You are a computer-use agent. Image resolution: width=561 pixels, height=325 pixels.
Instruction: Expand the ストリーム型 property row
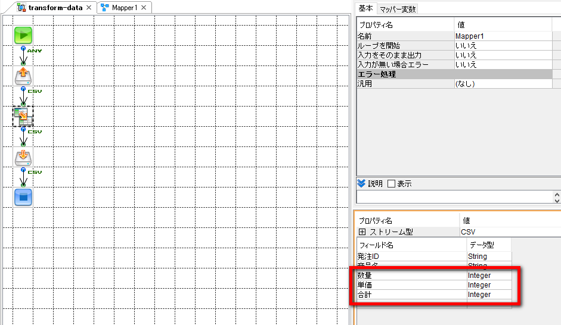[362, 232]
